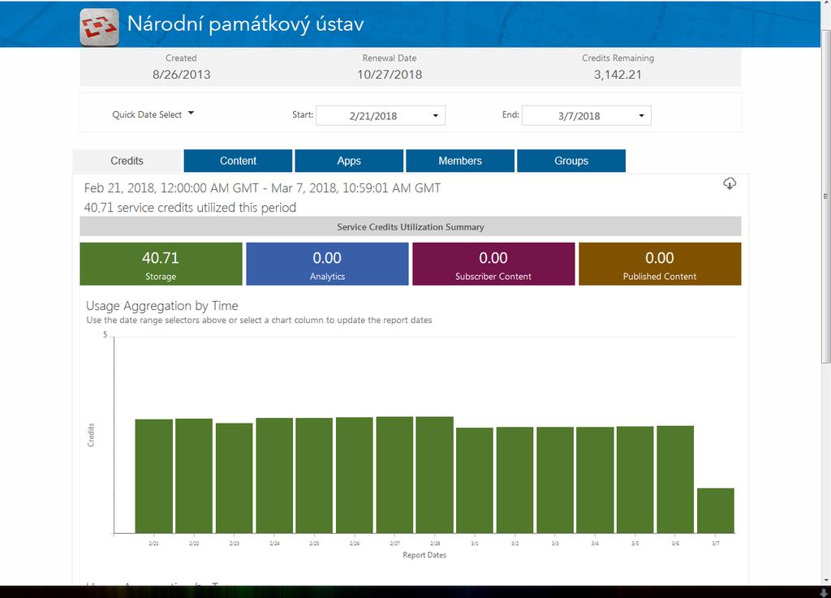Viewport: 831px width, 598px height.
Task: Select the blue Analytics 0.00 tile
Action: click(328, 264)
